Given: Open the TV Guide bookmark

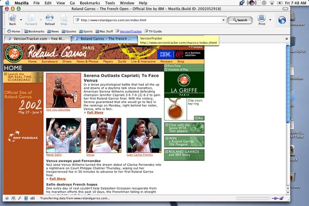Looking at the screenshot, I should [153, 31].
